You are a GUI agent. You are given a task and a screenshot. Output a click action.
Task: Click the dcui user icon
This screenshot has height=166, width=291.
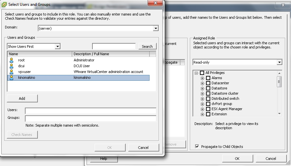pyautogui.click(x=12, y=66)
